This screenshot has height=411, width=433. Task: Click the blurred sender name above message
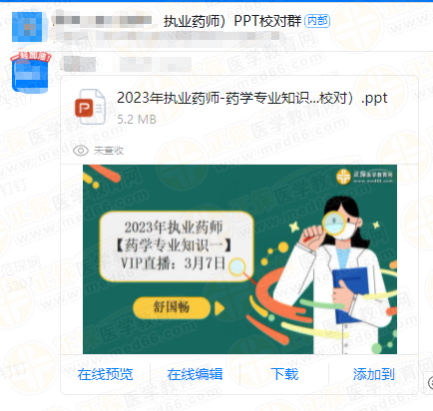coord(127,64)
